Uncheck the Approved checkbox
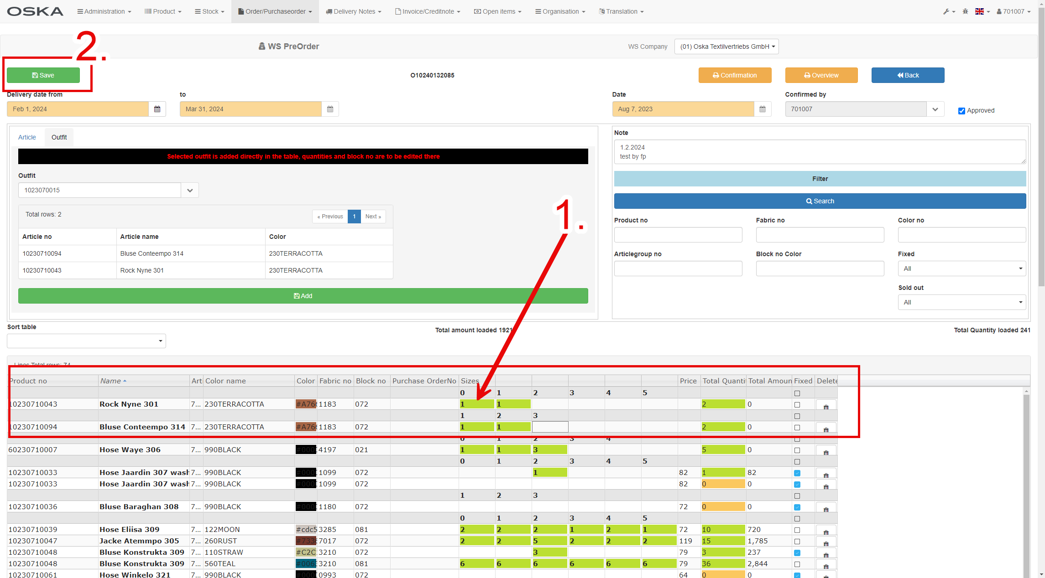 961,111
